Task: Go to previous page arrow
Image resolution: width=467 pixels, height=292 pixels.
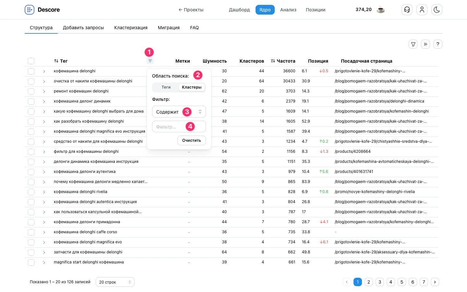Action: (347, 282)
